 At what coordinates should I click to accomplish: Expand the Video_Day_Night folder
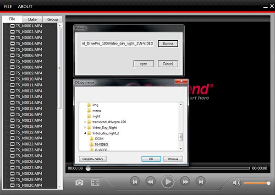[x=85, y=127]
